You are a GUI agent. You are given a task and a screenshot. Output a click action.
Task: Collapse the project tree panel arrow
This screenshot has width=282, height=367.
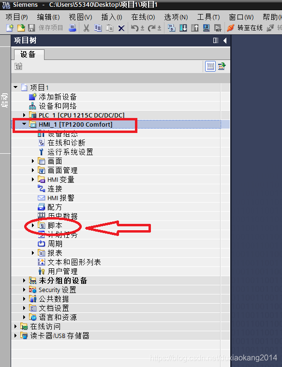point(225,41)
